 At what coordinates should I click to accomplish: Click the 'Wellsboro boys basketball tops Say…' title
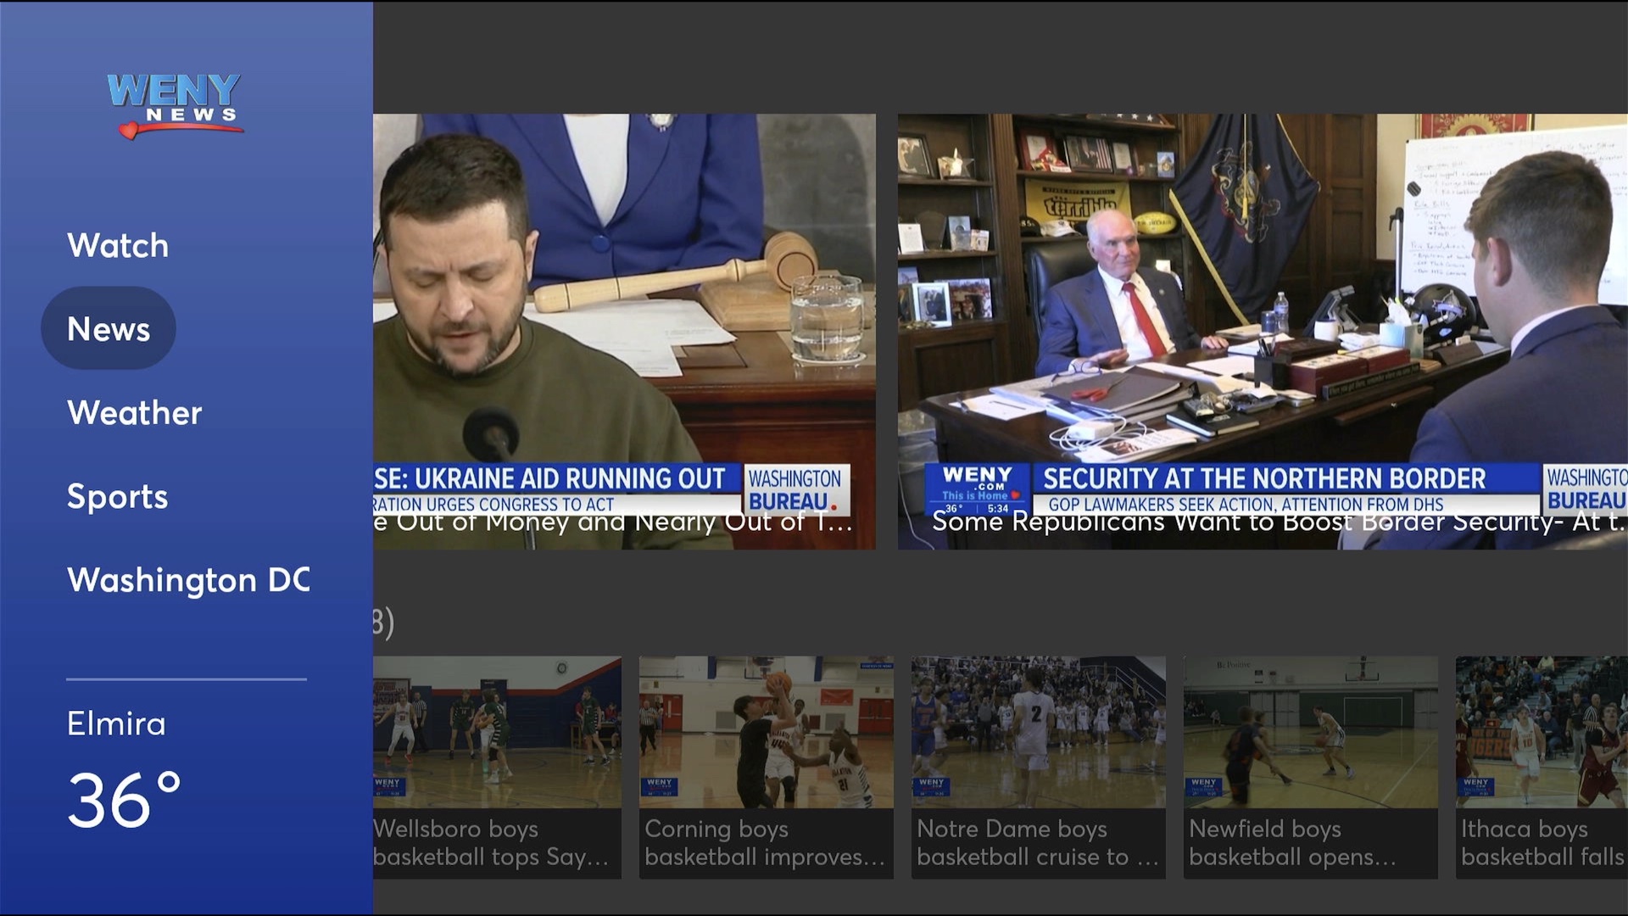coord(492,843)
